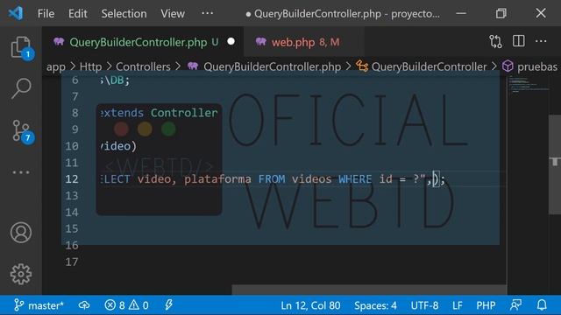Click the horizontal scrollbar thumb

click(369, 290)
